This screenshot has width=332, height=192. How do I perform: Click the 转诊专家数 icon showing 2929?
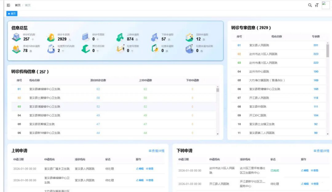click(x=51, y=37)
